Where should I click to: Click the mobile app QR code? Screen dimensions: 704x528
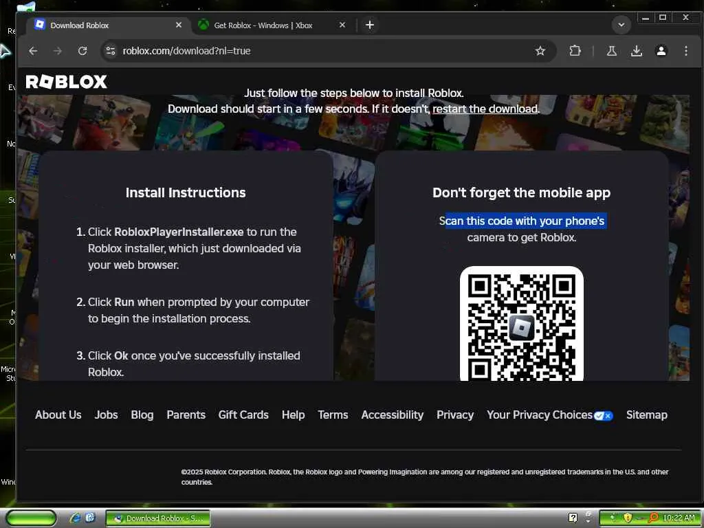coord(521,324)
